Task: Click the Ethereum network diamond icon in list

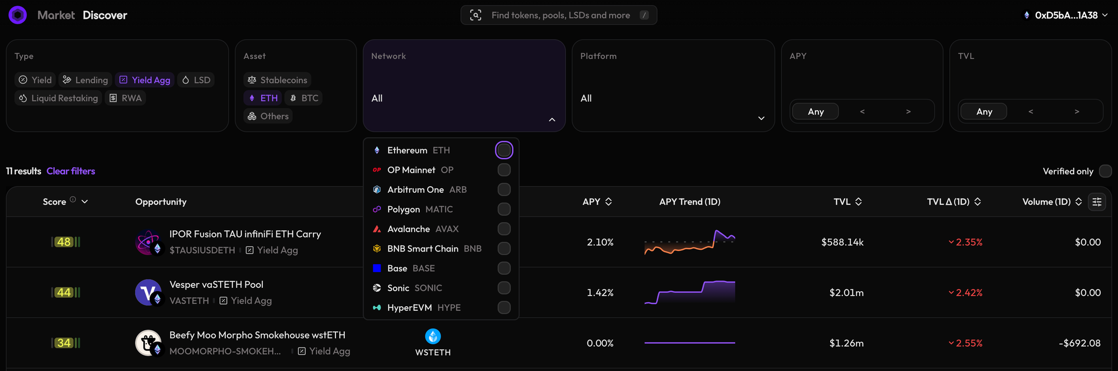Action: pos(377,150)
